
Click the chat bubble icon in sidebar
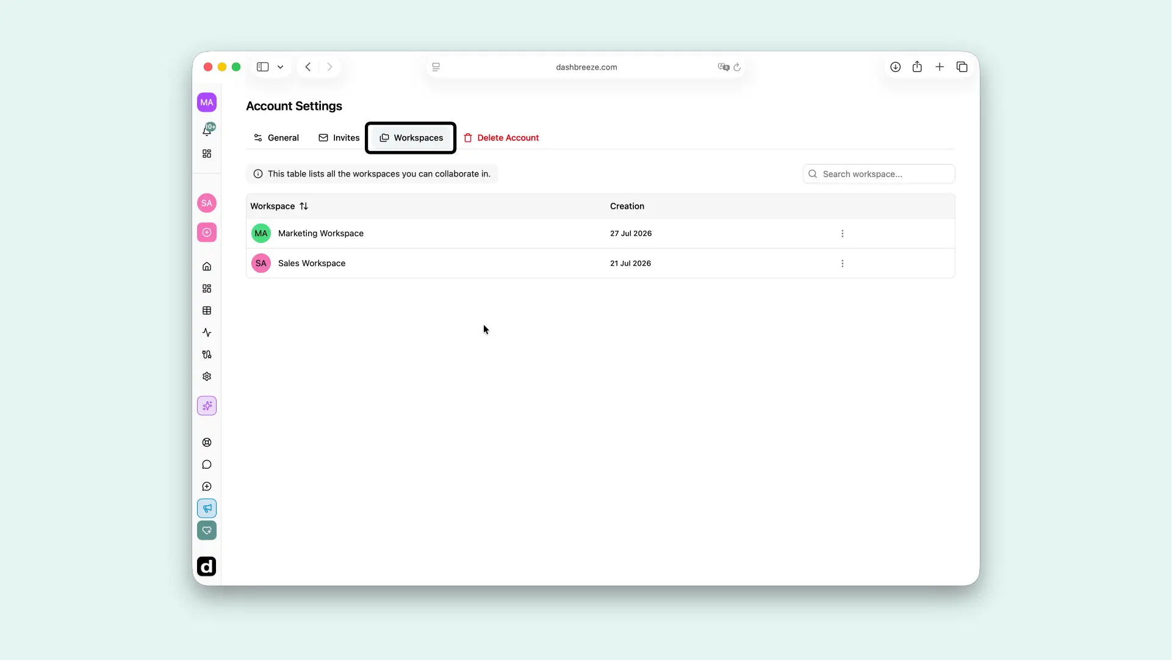(x=207, y=465)
